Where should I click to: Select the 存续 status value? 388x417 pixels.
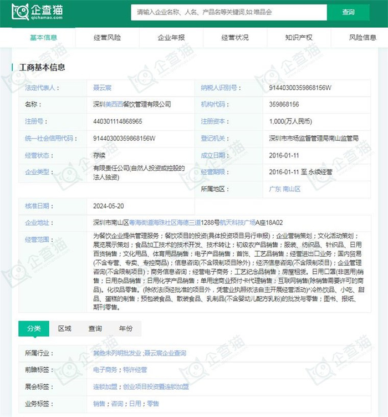click(99, 155)
